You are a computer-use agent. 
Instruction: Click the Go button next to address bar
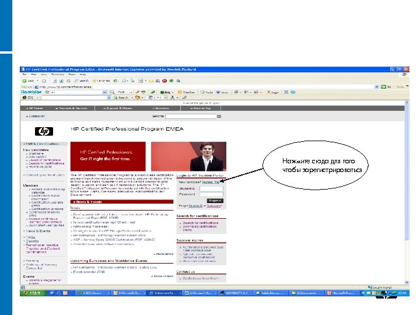pos(386,87)
